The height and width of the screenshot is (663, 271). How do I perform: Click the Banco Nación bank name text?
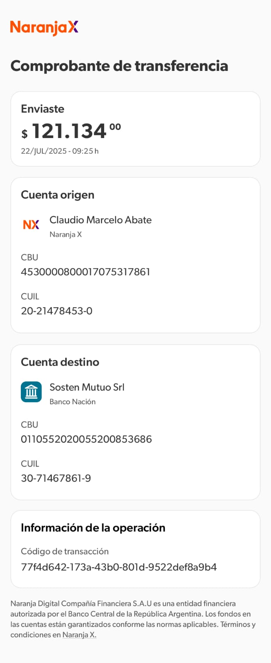[x=73, y=402]
